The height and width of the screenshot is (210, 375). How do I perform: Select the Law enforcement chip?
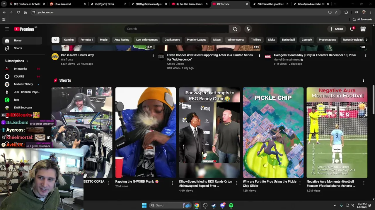[147, 40]
